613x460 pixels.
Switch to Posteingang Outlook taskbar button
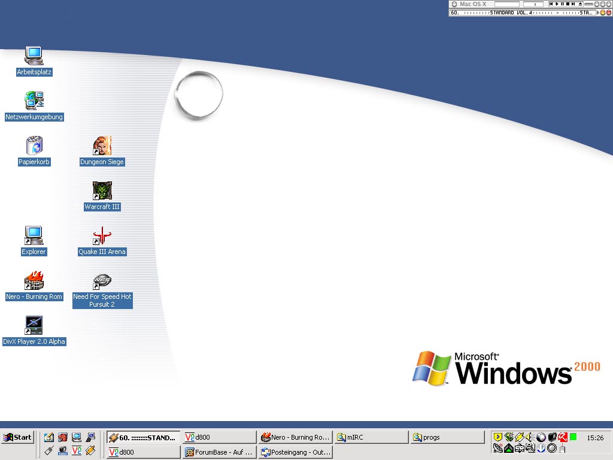296,452
